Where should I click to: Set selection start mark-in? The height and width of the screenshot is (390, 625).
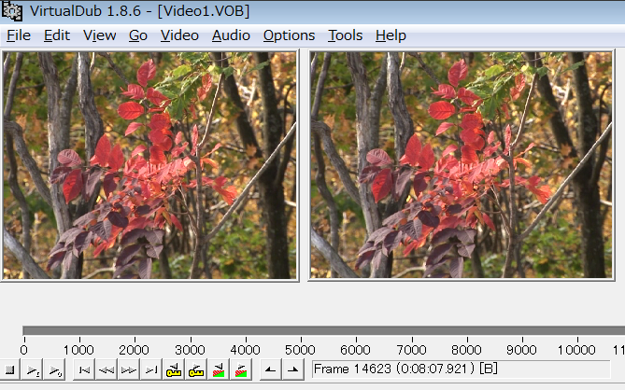click(271, 370)
